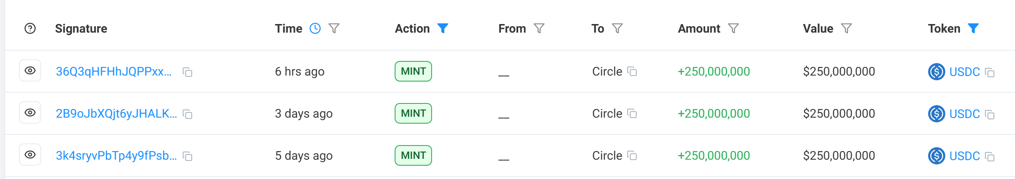Click the help question mark icon
Image resolution: width=1015 pixels, height=179 pixels.
(x=30, y=29)
